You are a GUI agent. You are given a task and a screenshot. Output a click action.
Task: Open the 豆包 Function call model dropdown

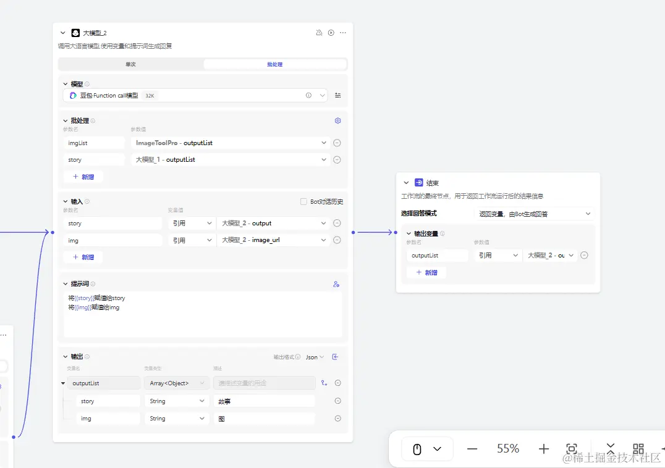coord(322,96)
